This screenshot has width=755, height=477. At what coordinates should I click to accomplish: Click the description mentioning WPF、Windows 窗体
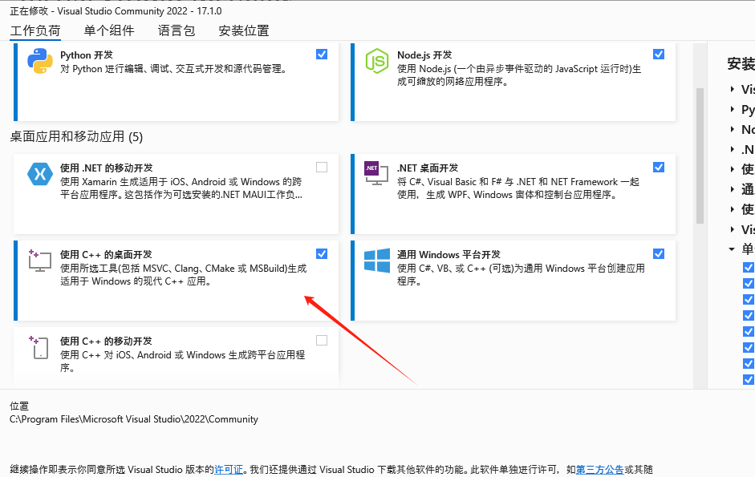[518, 188]
